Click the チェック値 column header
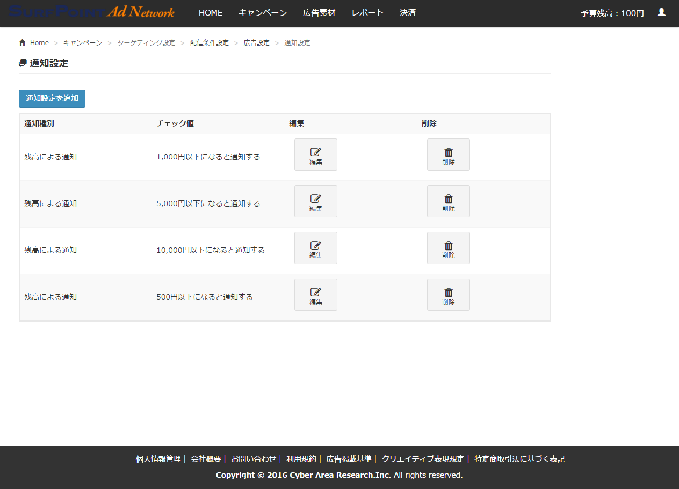This screenshot has height=489, width=679. click(175, 123)
